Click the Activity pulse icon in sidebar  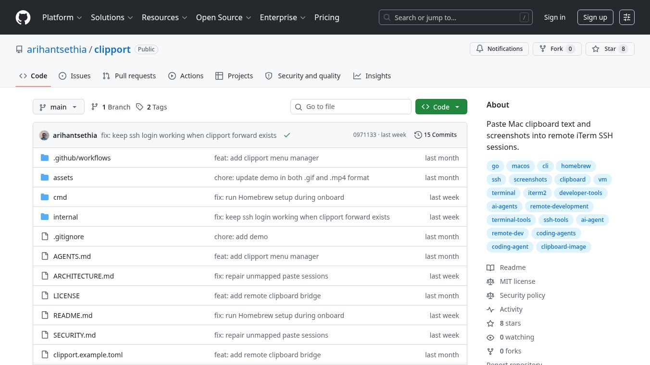pyautogui.click(x=490, y=309)
